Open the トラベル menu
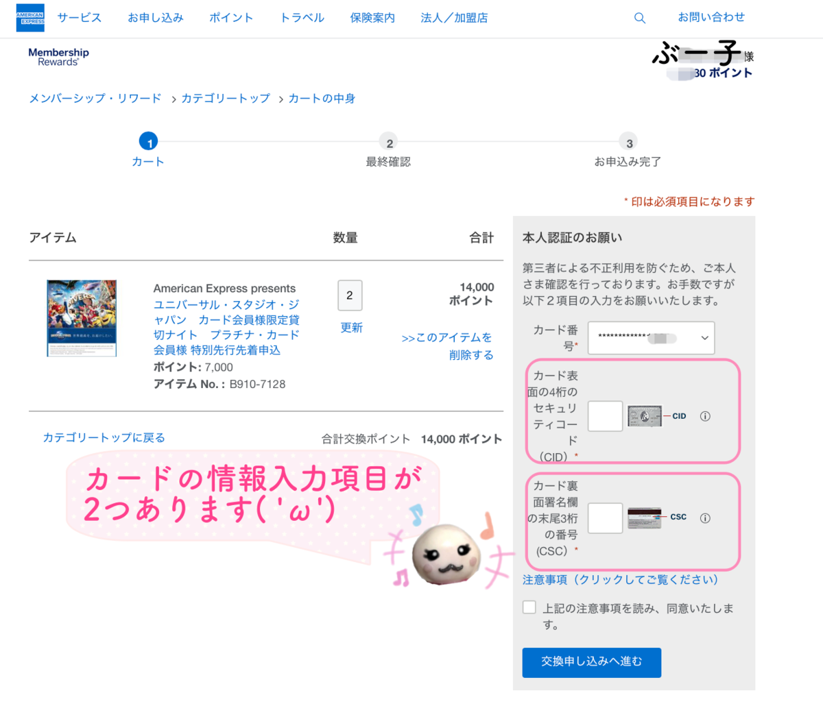Viewport: 823px width, 706px height. (x=302, y=18)
